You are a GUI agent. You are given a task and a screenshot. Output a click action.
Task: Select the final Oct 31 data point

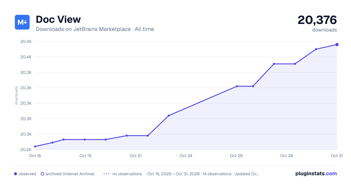[337, 45]
